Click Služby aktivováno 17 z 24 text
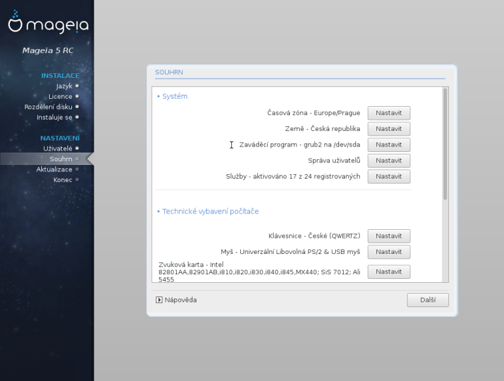This screenshot has height=381, width=504. [293, 177]
